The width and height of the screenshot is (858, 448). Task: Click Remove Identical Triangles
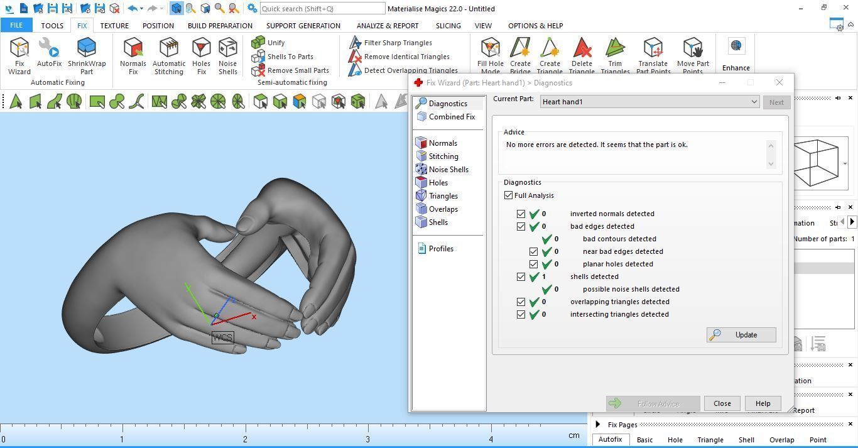pos(399,56)
